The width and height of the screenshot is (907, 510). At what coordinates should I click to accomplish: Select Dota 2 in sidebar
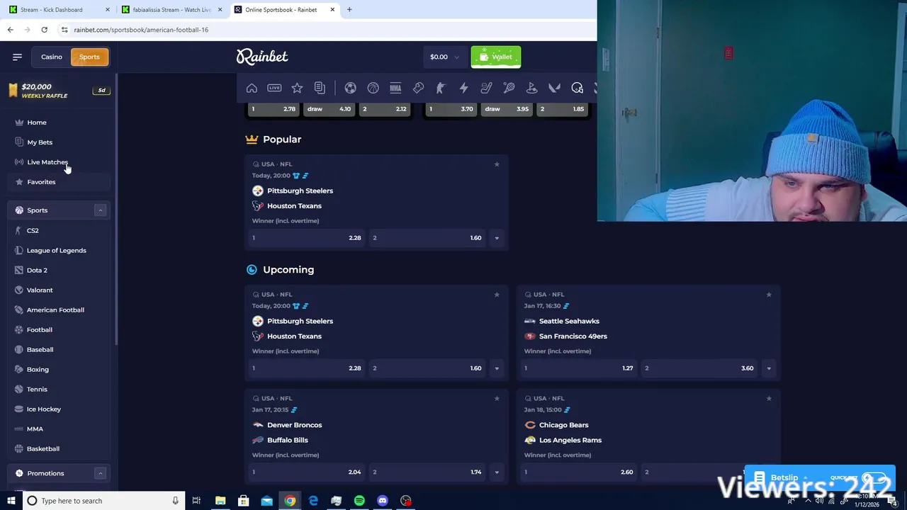[x=59, y=270]
